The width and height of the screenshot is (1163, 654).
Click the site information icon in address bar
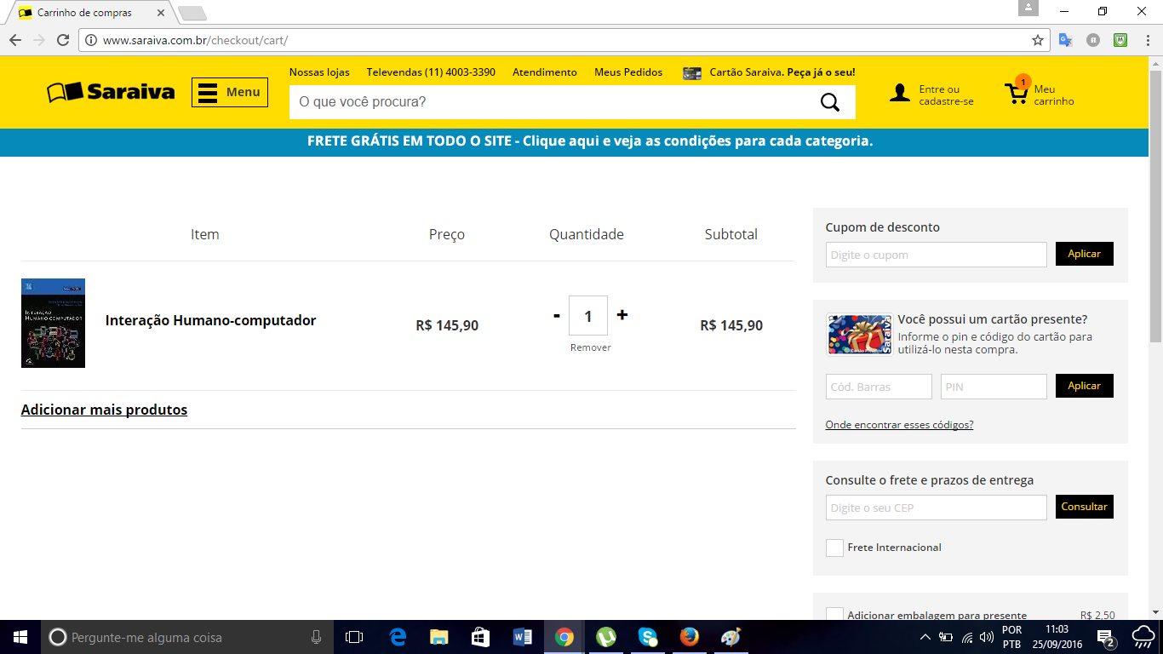click(91, 40)
